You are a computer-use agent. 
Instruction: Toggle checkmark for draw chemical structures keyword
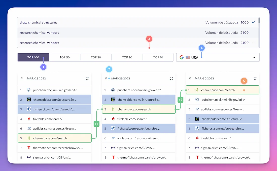pyautogui.click(x=254, y=22)
